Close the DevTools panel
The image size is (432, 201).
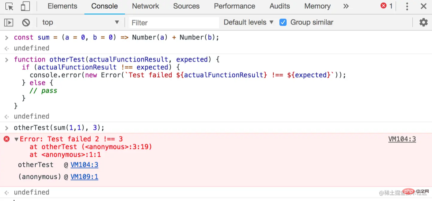(423, 6)
